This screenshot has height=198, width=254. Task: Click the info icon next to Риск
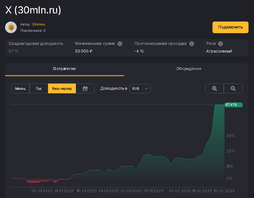tap(220, 44)
